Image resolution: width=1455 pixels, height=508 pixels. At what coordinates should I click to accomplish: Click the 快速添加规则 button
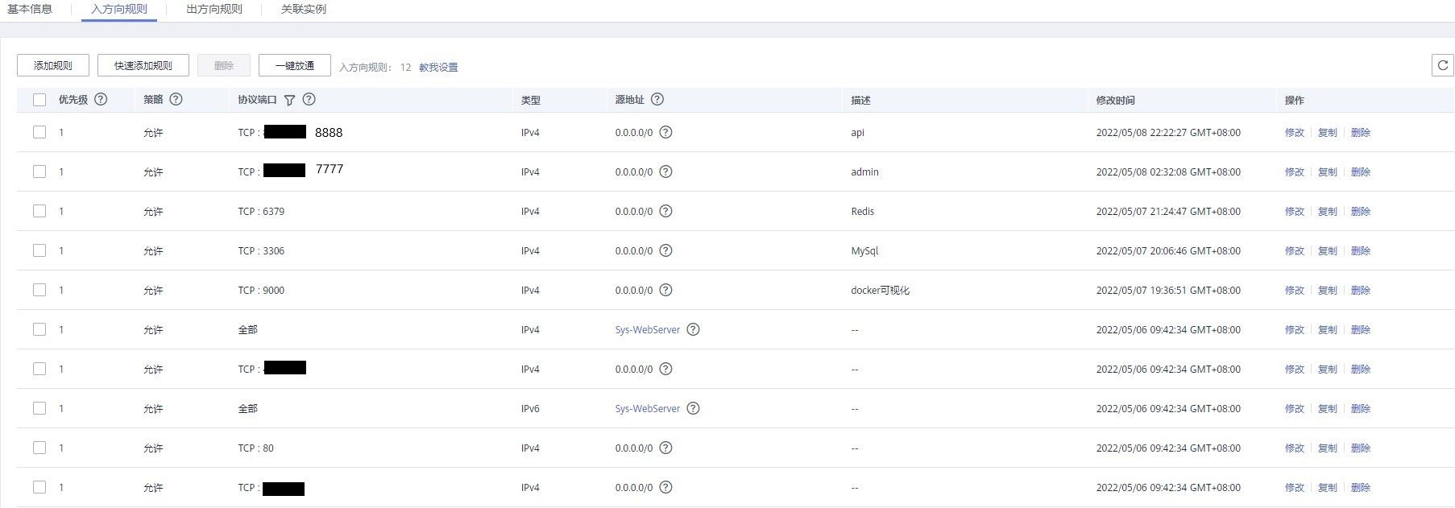tap(143, 65)
